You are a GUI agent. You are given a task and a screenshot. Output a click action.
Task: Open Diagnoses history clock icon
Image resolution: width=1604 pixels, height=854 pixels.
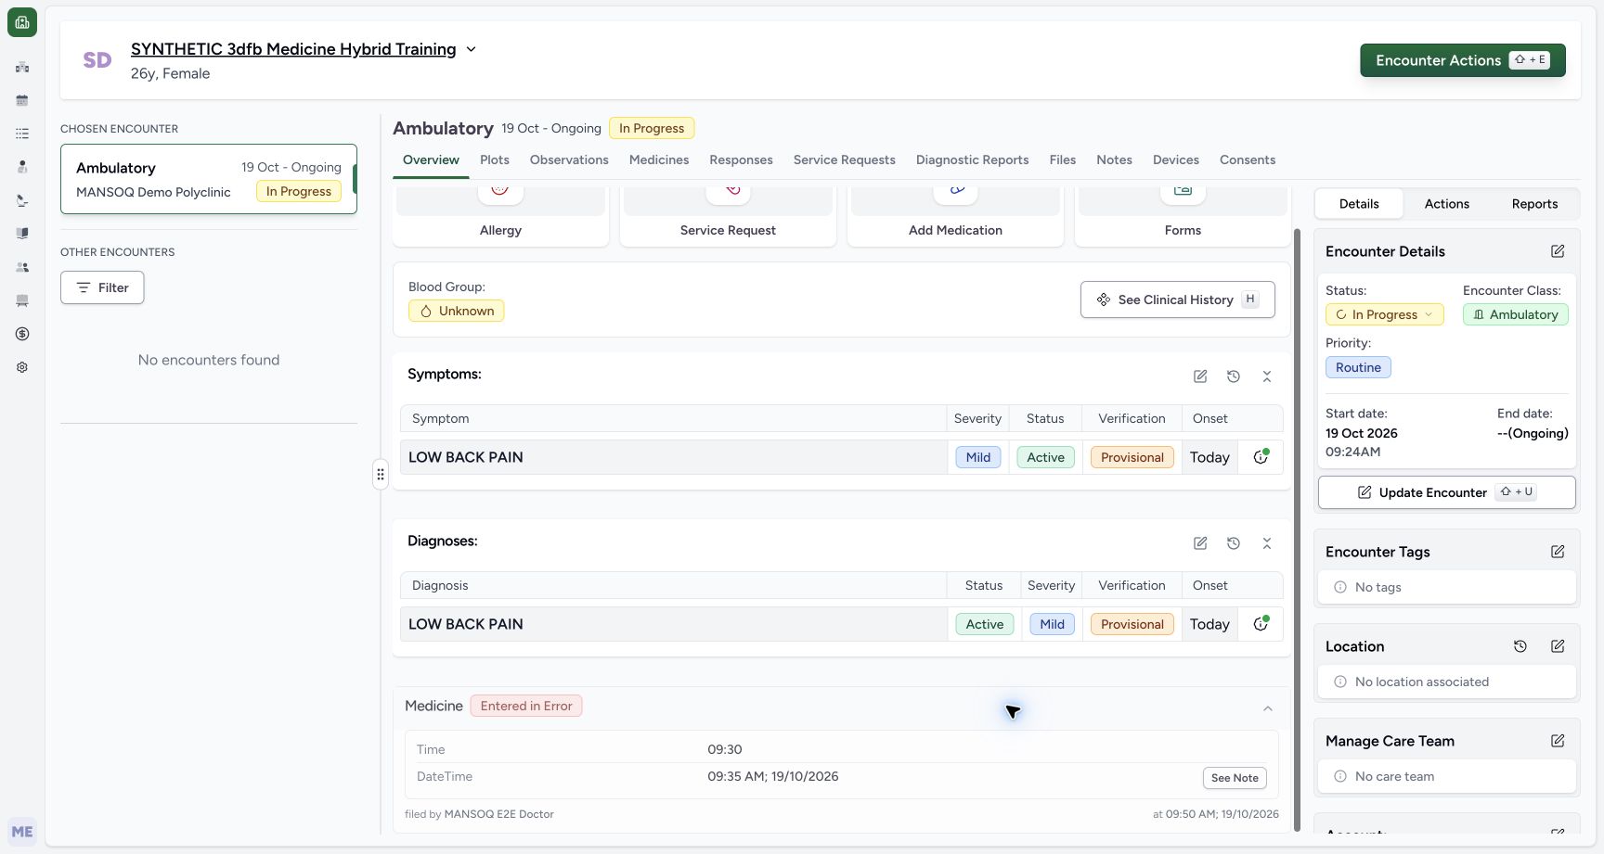pyautogui.click(x=1234, y=543)
